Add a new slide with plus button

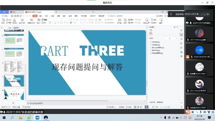[x=13, y=103]
